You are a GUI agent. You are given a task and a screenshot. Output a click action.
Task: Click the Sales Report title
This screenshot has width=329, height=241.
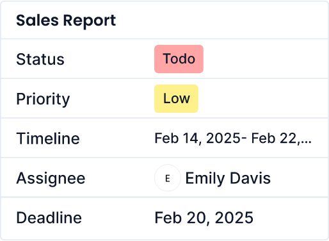66,21
